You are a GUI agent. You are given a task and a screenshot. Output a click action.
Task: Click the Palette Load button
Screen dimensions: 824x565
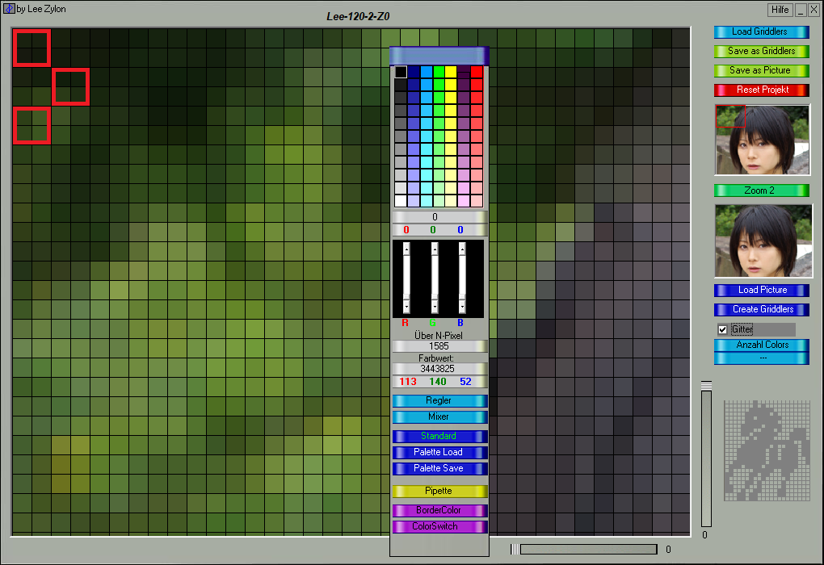pyautogui.click(x=439, y=452)
